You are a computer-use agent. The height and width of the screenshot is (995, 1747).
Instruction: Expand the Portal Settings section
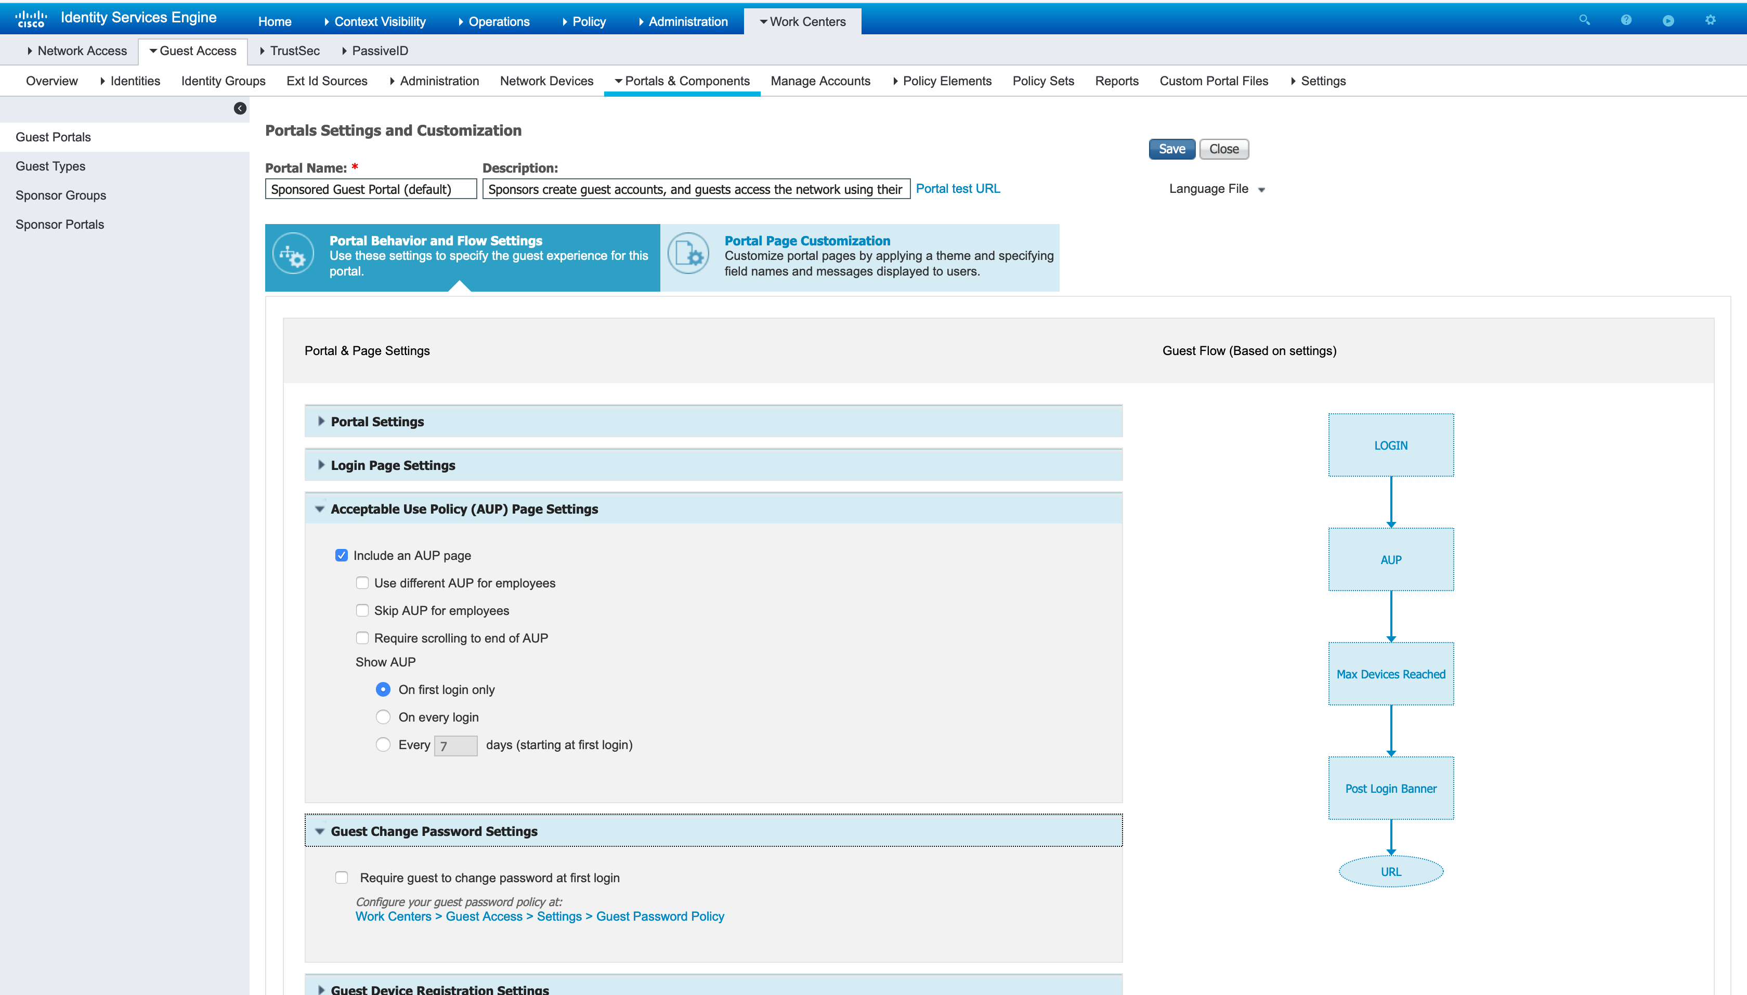pos(713,422)
